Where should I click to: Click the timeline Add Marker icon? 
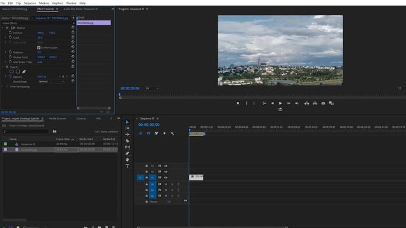click(x=164, y=134)
